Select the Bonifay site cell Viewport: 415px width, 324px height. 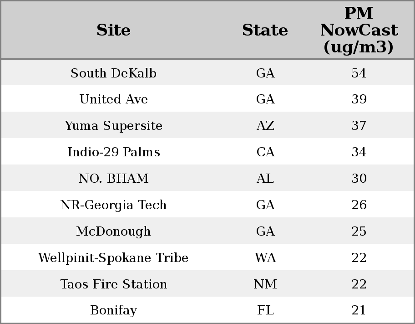[x=113, y=310]
